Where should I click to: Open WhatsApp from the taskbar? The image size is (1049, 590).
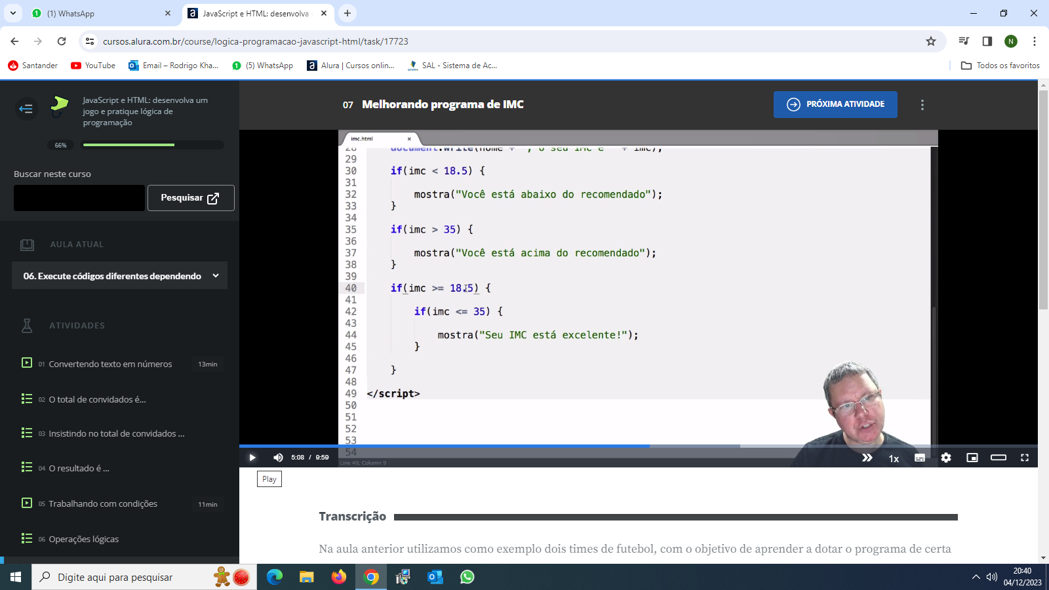coord(467,577)
